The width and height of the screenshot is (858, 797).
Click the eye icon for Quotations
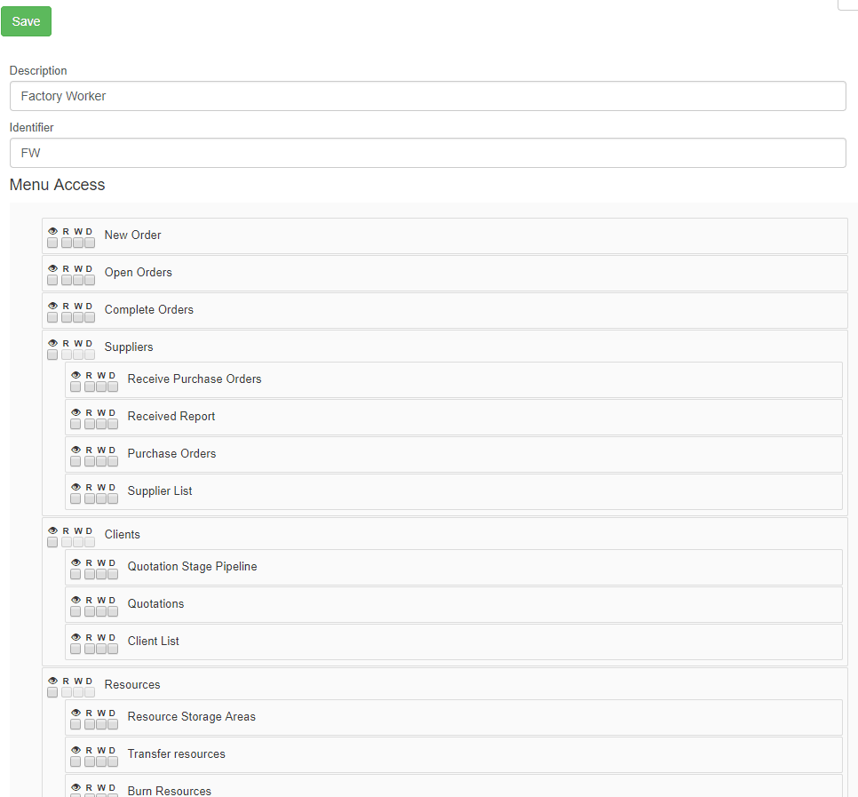(x=75, y=600)
